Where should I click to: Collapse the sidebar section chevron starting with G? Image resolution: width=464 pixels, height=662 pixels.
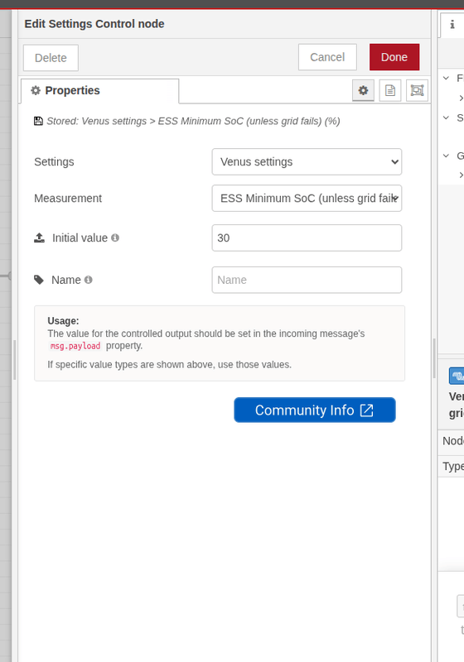(447, 156)
